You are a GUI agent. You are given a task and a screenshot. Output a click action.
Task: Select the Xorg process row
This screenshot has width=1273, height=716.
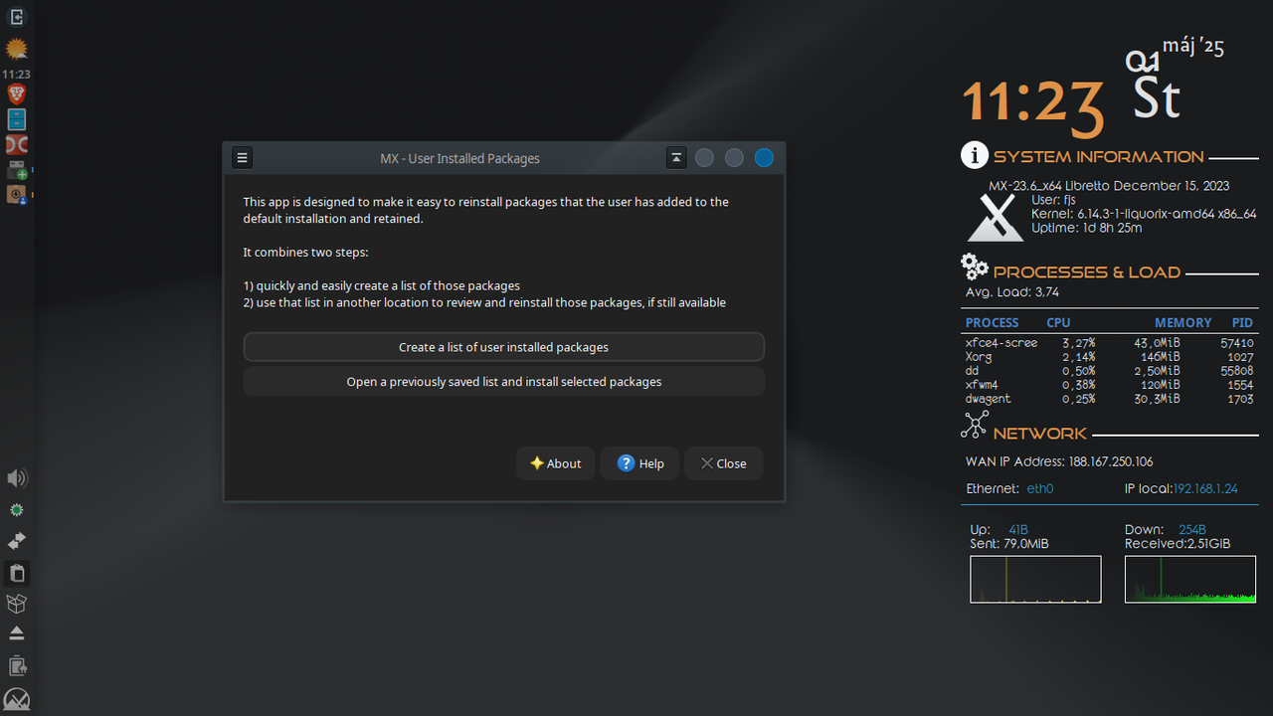pyautogui.click(x=1109, y=357)
